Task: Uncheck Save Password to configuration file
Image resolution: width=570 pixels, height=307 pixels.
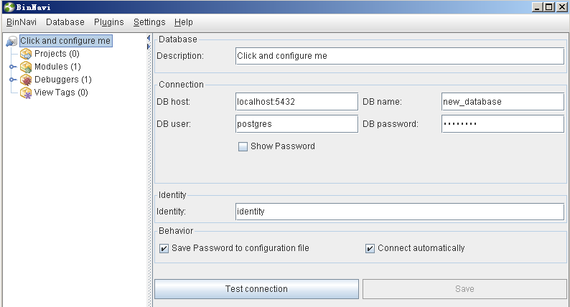Action: coord(164,248)
